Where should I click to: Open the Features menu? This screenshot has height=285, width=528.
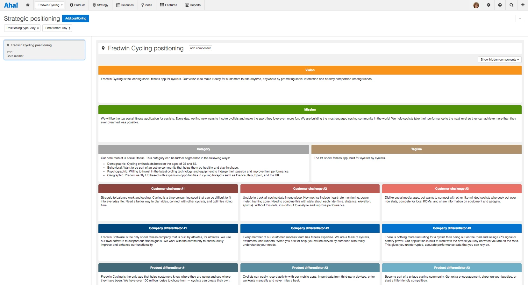[168, 5]
